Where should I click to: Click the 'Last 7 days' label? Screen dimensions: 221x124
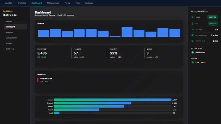tap(44, 82)
